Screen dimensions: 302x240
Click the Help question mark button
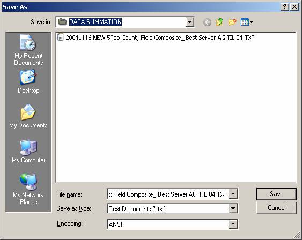(285, 7)
